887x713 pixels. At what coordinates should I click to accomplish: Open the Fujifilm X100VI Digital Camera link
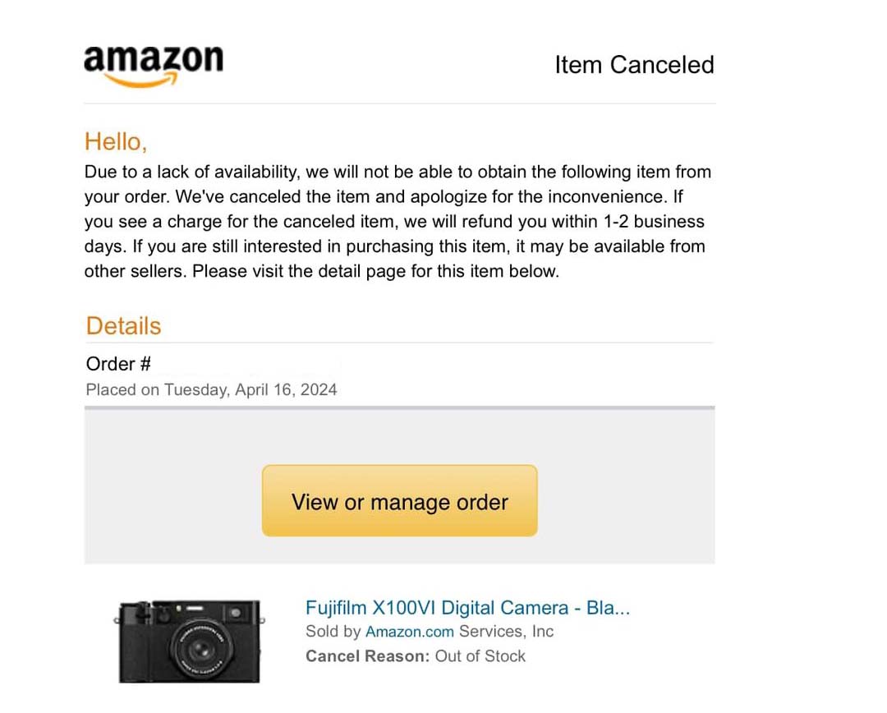pyautogui.click(x=468, y=607)
